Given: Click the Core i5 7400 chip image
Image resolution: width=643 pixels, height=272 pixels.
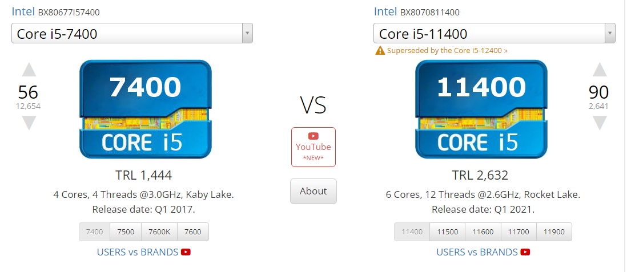Looking at the screenshot, I should point(146,109).
